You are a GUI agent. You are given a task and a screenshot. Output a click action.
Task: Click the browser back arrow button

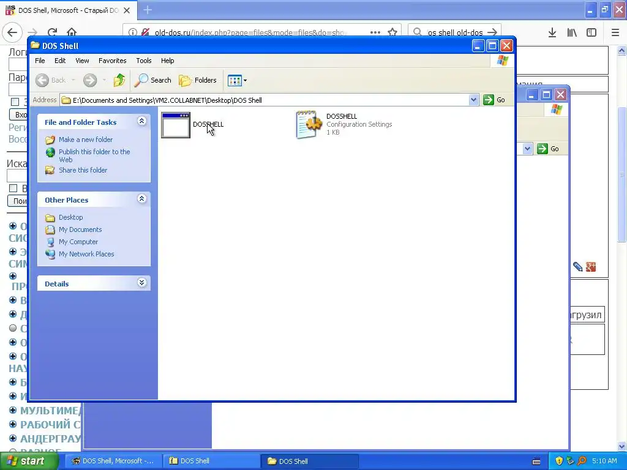click(12, 32)
